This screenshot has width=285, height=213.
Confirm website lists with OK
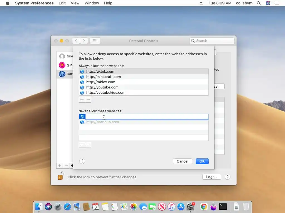[202, 161]
